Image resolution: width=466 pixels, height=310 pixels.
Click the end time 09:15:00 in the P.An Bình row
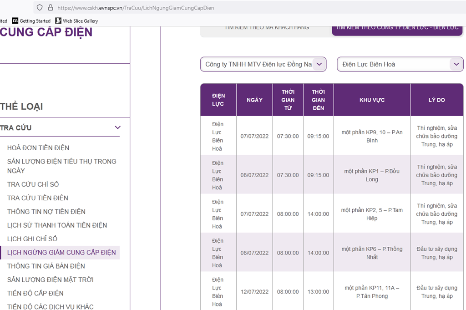click(x=318, y=136)
